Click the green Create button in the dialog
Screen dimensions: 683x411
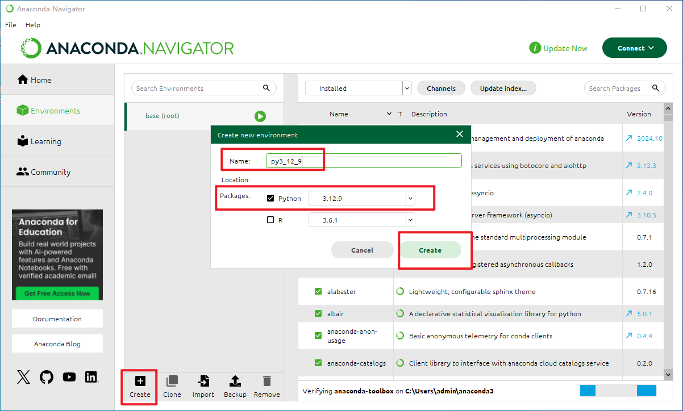[430, 250]
